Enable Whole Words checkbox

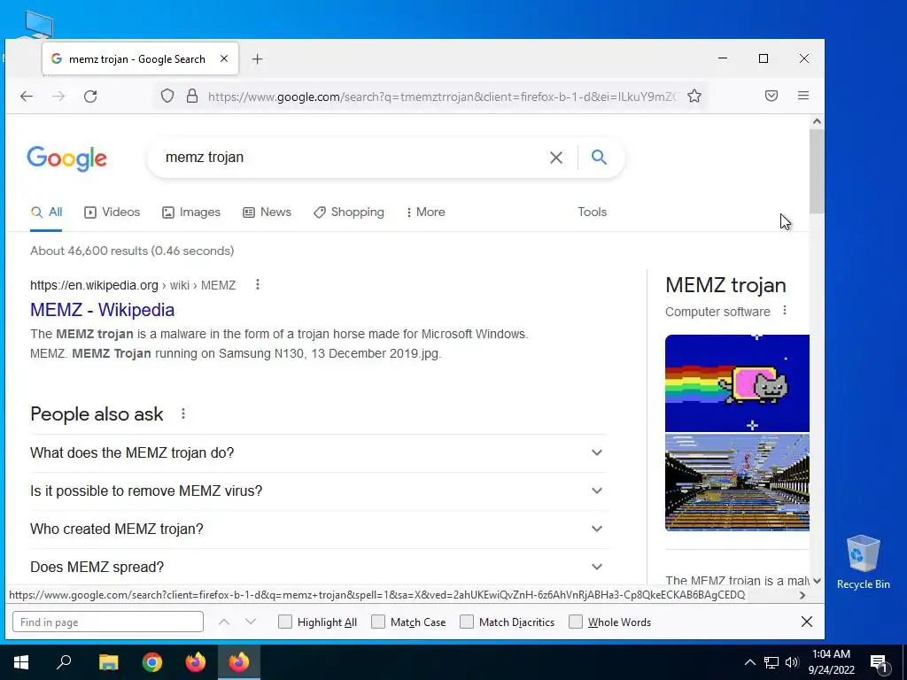click(576, 622)
